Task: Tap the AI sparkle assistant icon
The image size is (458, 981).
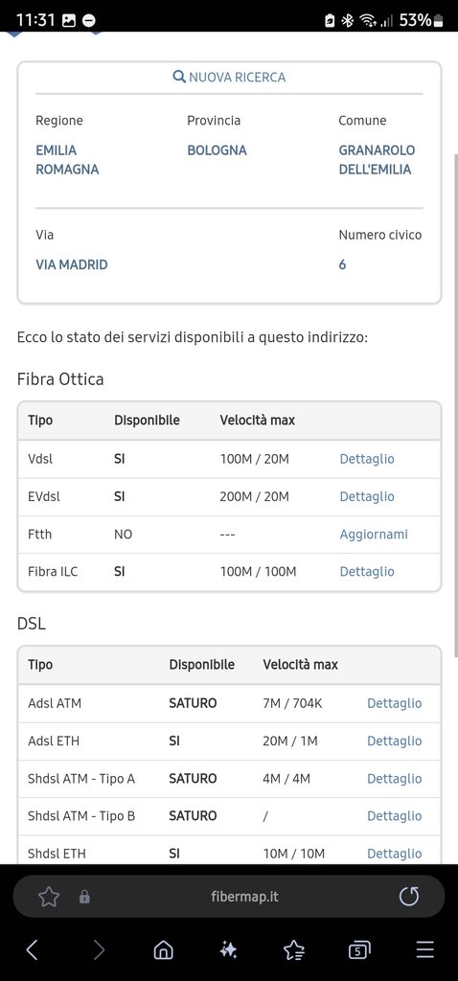Action: coord(228,950)
